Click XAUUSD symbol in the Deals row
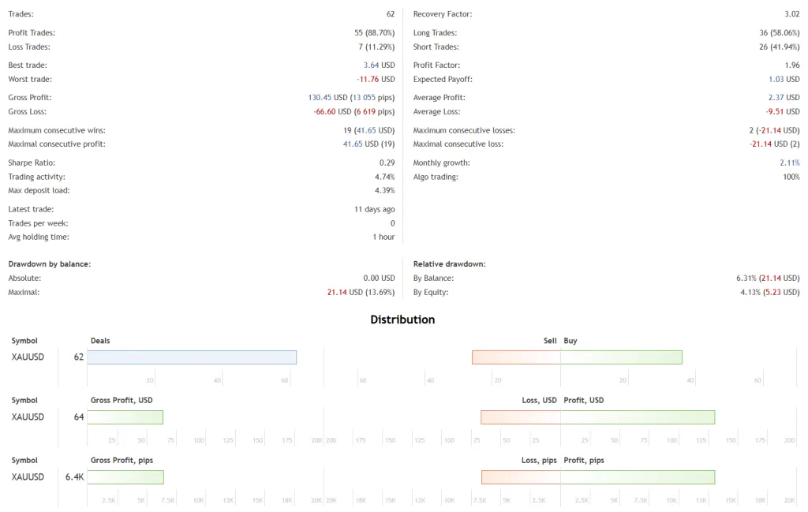The width and height of the screenshot is (808, 512). click(x=28, y=357)
